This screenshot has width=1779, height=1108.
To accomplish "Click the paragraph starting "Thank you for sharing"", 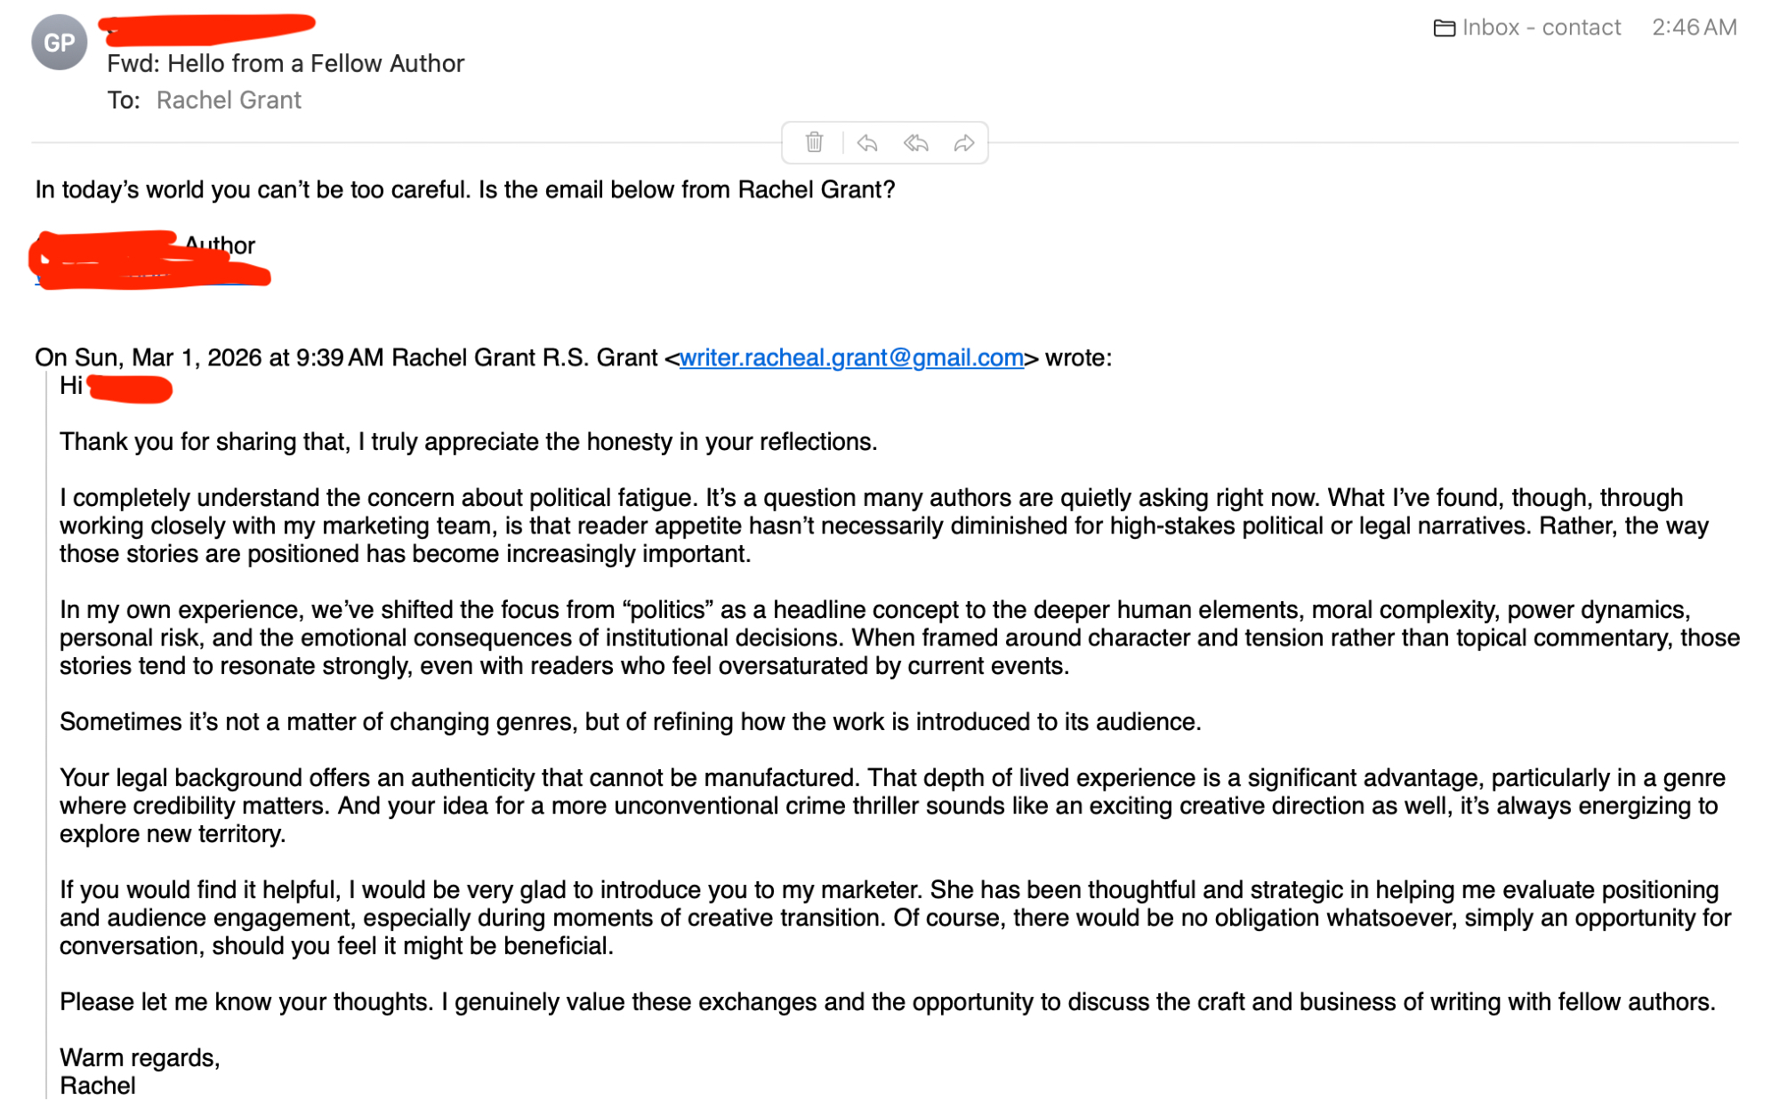I will (x=468, y=442).
